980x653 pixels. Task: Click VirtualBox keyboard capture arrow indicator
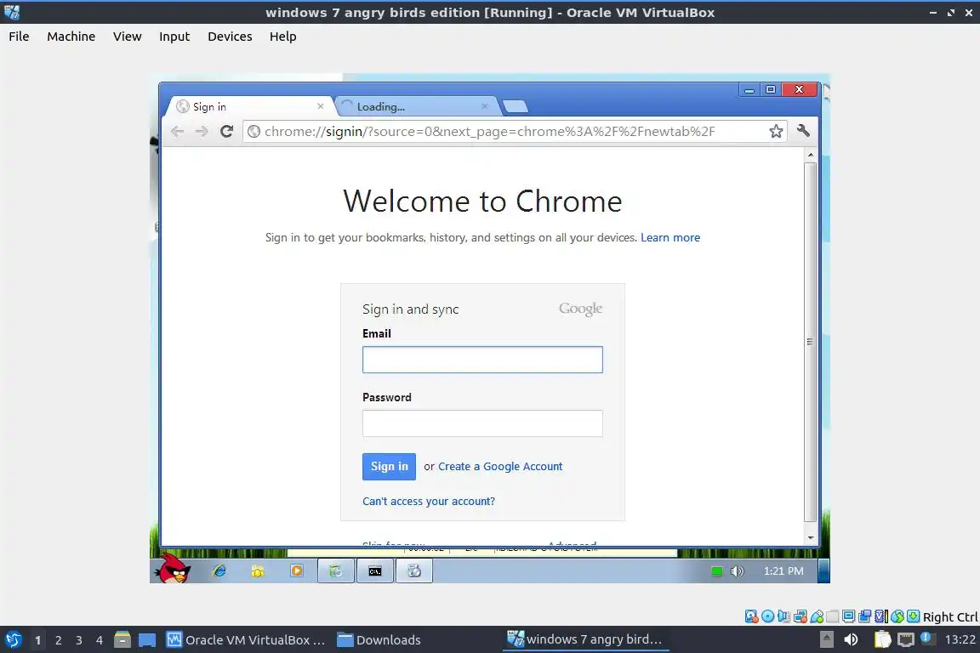pyautogui.click(x=913, y=616)
